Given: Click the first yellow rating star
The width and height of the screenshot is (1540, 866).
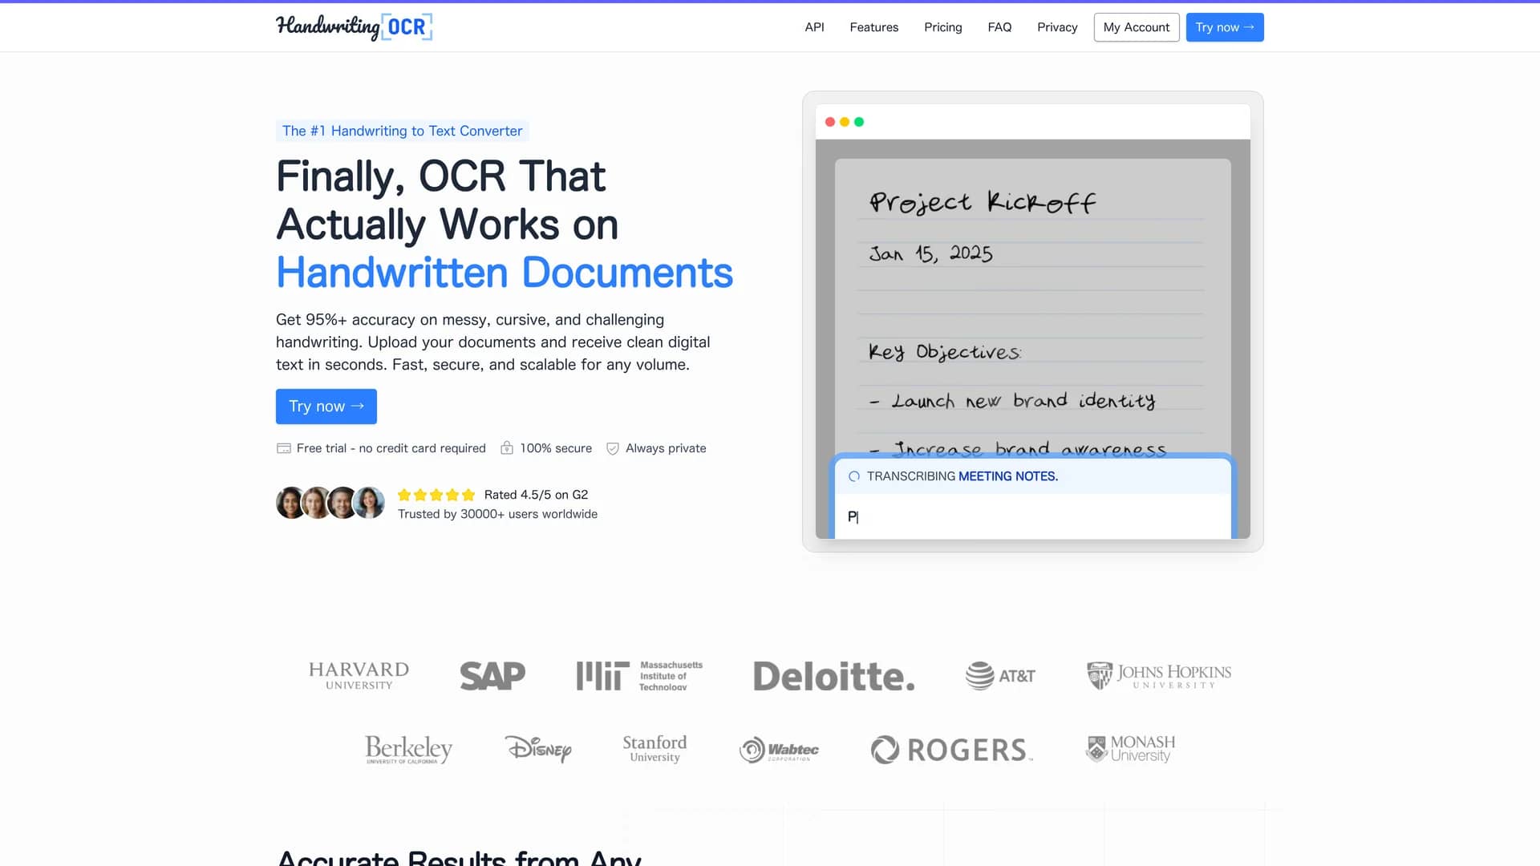Looking at the screenshot, I should click(404, 495).
